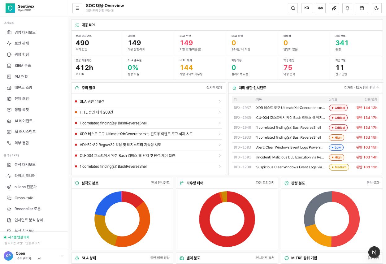Viewport: 386px width, 264px height.
Task: Click the robot icon beside AI 에이전트
Action: (x=9, y=121)
